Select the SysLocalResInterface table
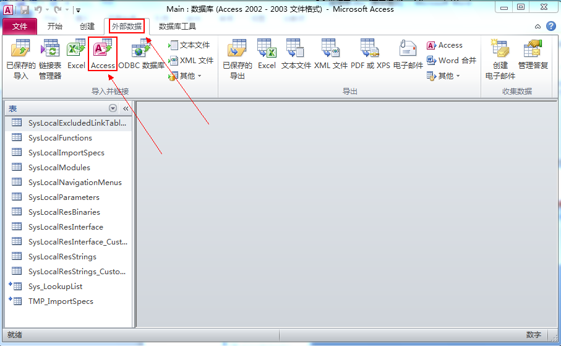 pyautogui.click(x=69, y=227)
